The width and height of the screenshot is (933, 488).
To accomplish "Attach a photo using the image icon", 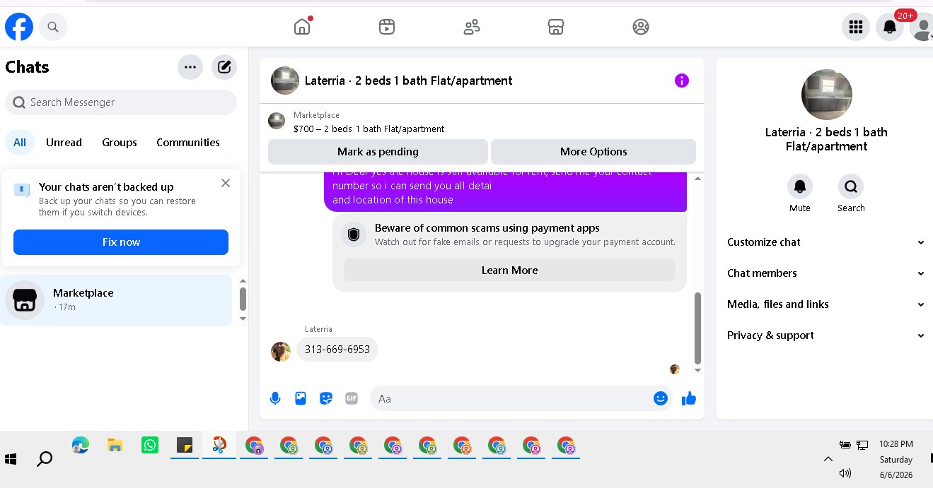I will 301,398.
